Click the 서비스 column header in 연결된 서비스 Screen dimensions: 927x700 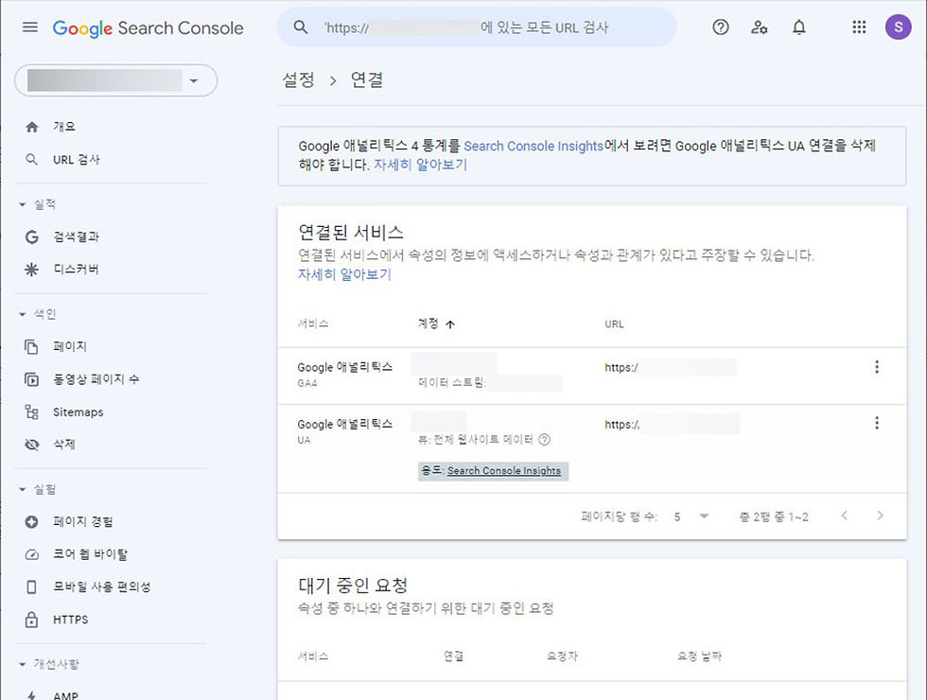[313, 324]
